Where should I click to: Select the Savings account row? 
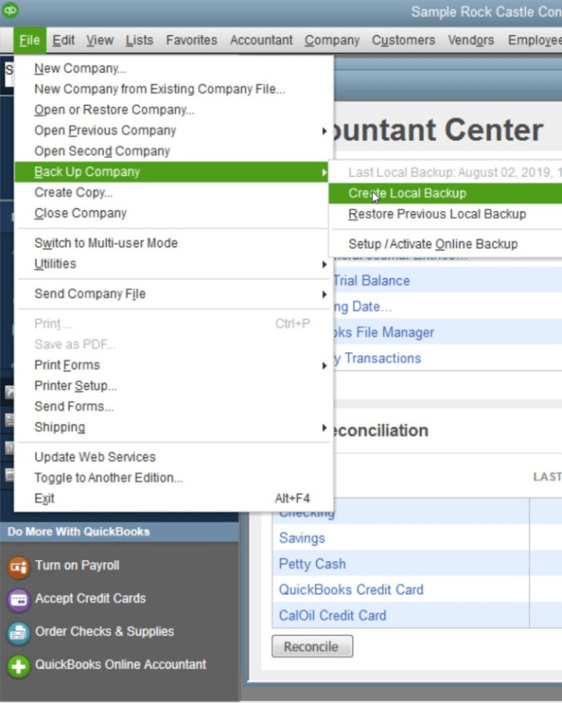click(x=301, y=538)
